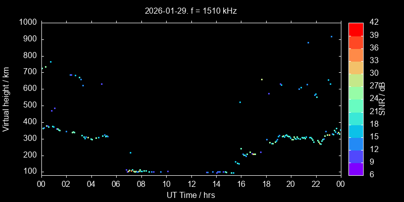
Task: Click the red 39–42 dB colorbar segment
Action: tap(356, 29)
